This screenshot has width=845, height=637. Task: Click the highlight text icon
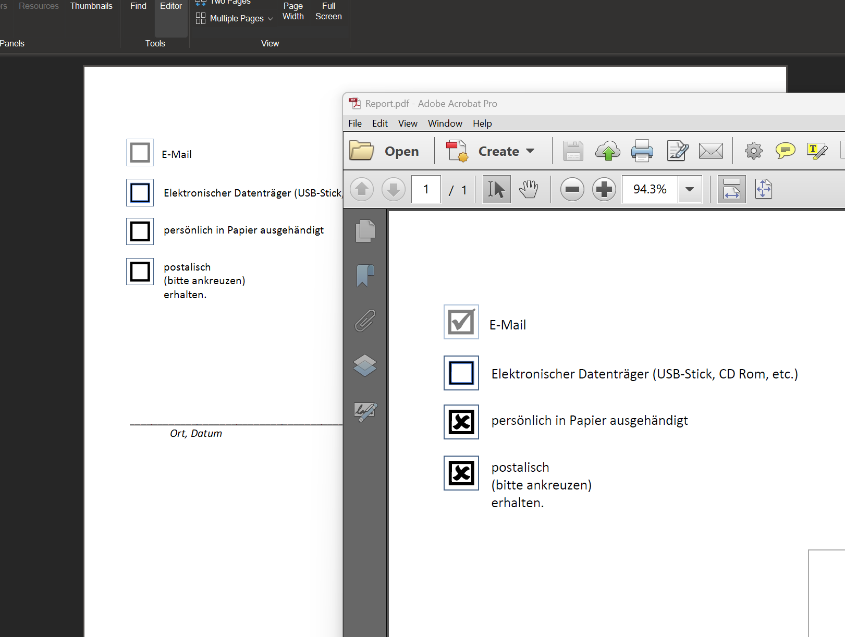click(817, 151)
